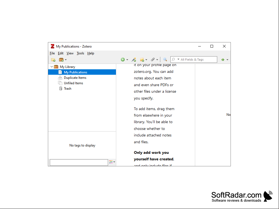Open Advanced Search magnifier icon

[x=165, y=60]
